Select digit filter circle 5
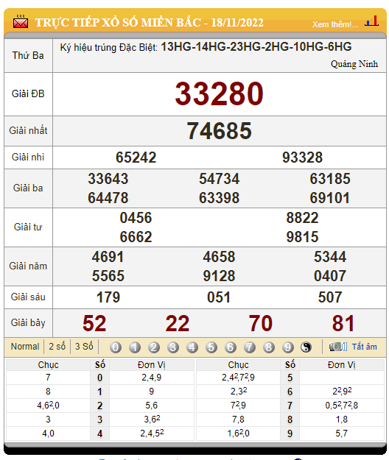The width and height of the screenshot is (389, 460). pos(211,347)
